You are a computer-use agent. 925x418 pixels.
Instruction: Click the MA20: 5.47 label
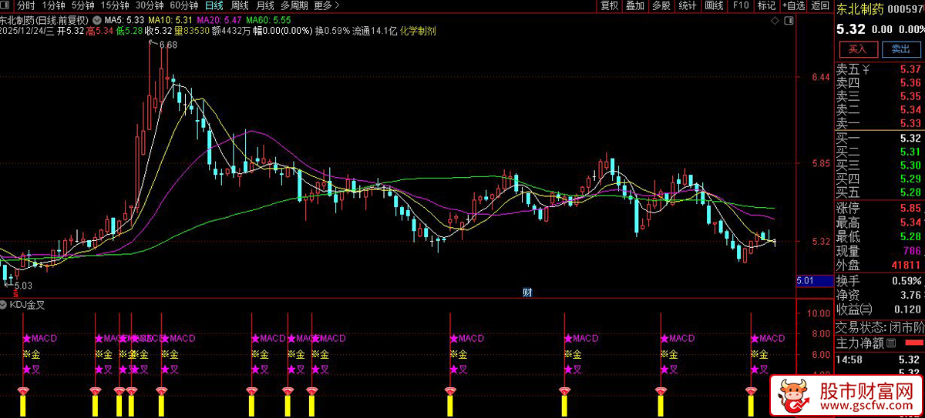(219, 18)
